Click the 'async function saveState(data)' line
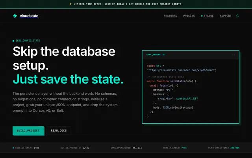Viewport: 252px width, 158px height. coord(172,81)
